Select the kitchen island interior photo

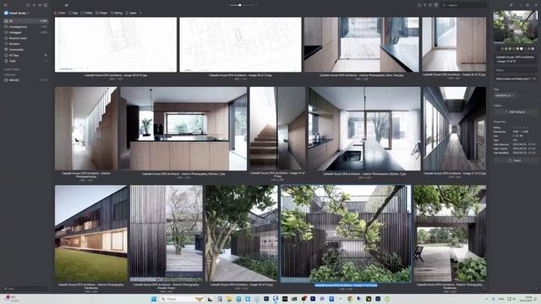(183, 128)
